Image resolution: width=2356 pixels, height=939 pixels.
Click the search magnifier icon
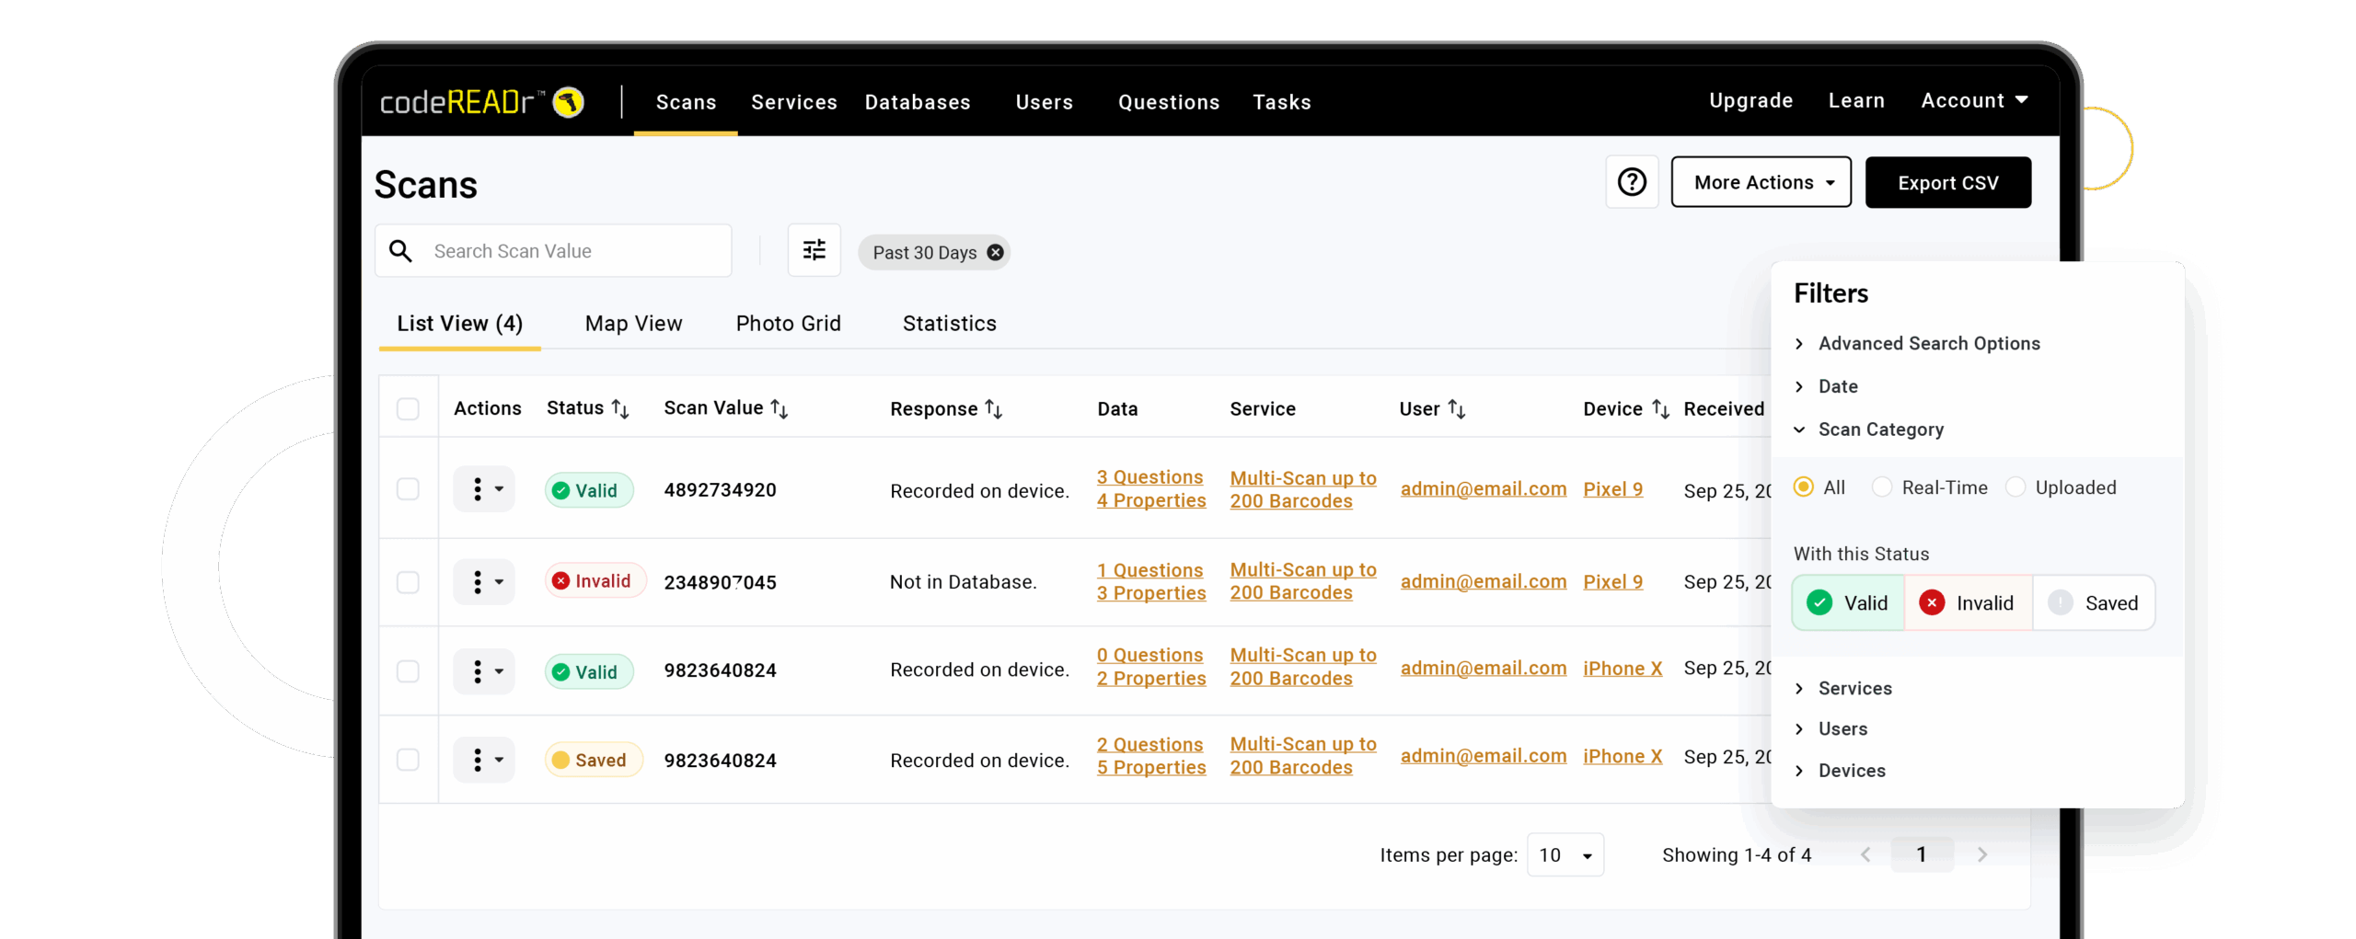(400, 250)
